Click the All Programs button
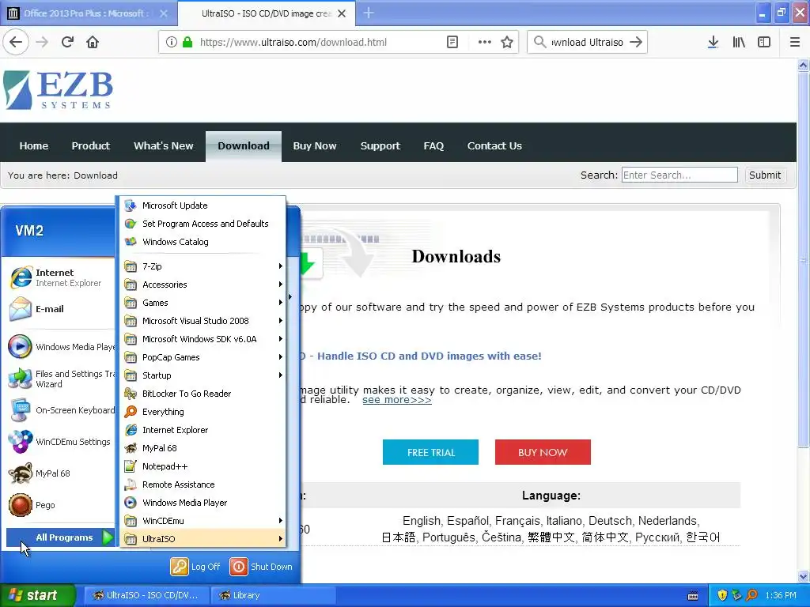 [60, 537]
